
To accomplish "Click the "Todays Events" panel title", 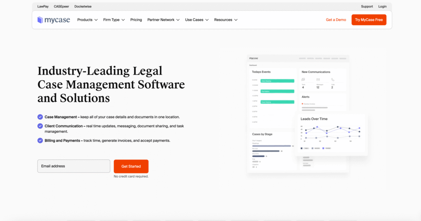I will (261, 72).
